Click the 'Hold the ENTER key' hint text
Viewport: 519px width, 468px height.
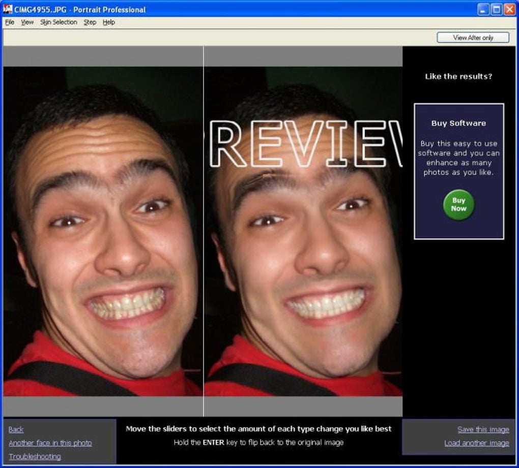[x=258, y=443]
